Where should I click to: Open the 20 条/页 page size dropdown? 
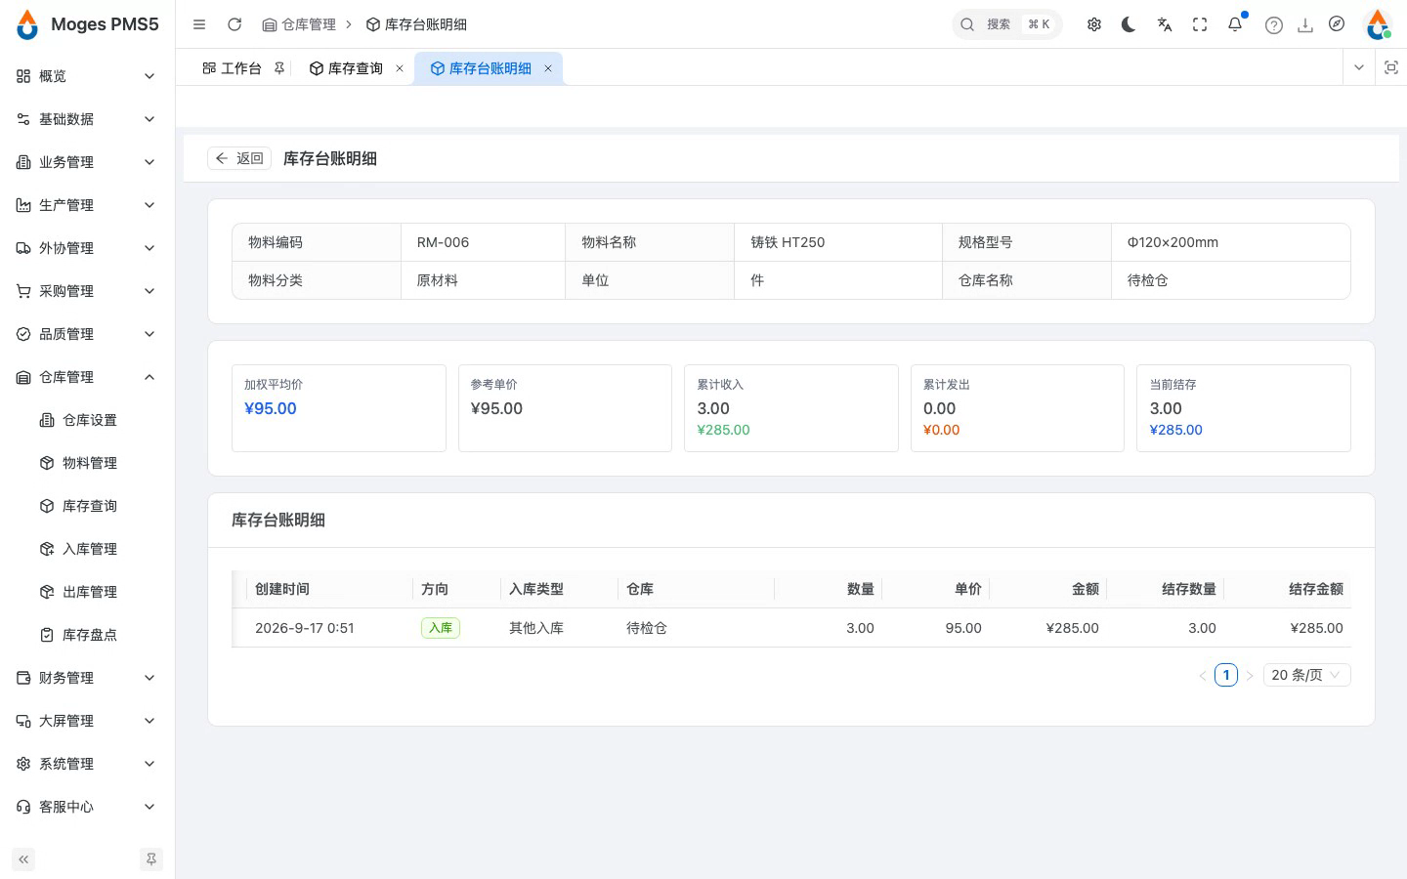[x=1307, y=675]
